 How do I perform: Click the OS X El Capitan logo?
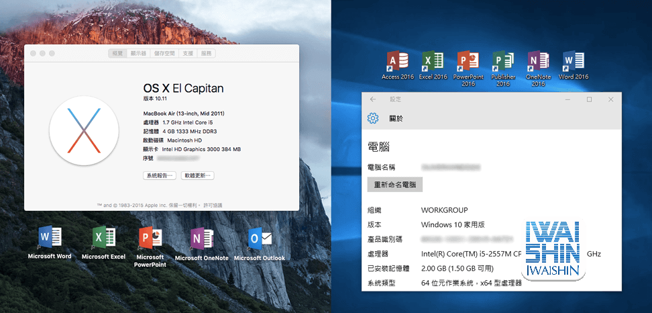point(84,130)
